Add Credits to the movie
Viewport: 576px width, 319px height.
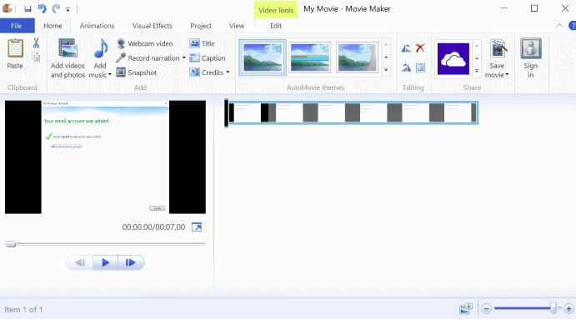(207, 72)
